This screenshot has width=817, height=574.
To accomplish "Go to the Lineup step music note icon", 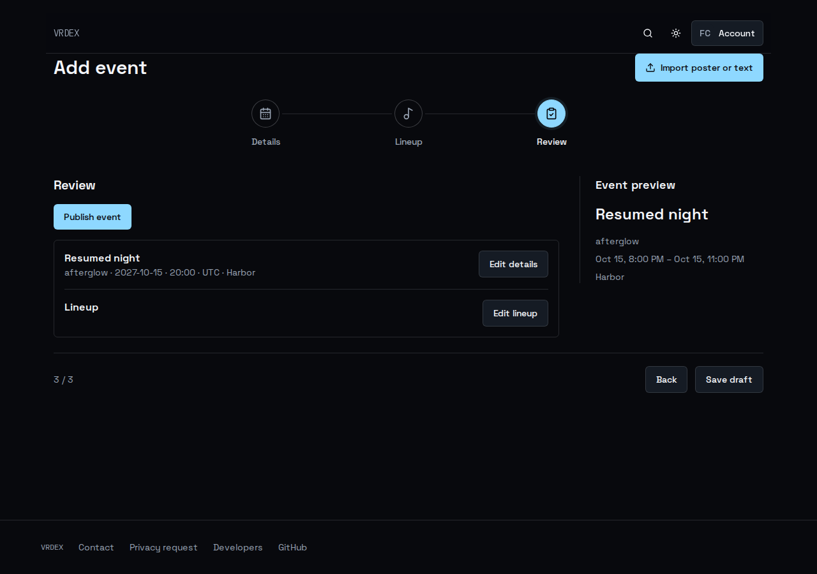I will point(408,114).
